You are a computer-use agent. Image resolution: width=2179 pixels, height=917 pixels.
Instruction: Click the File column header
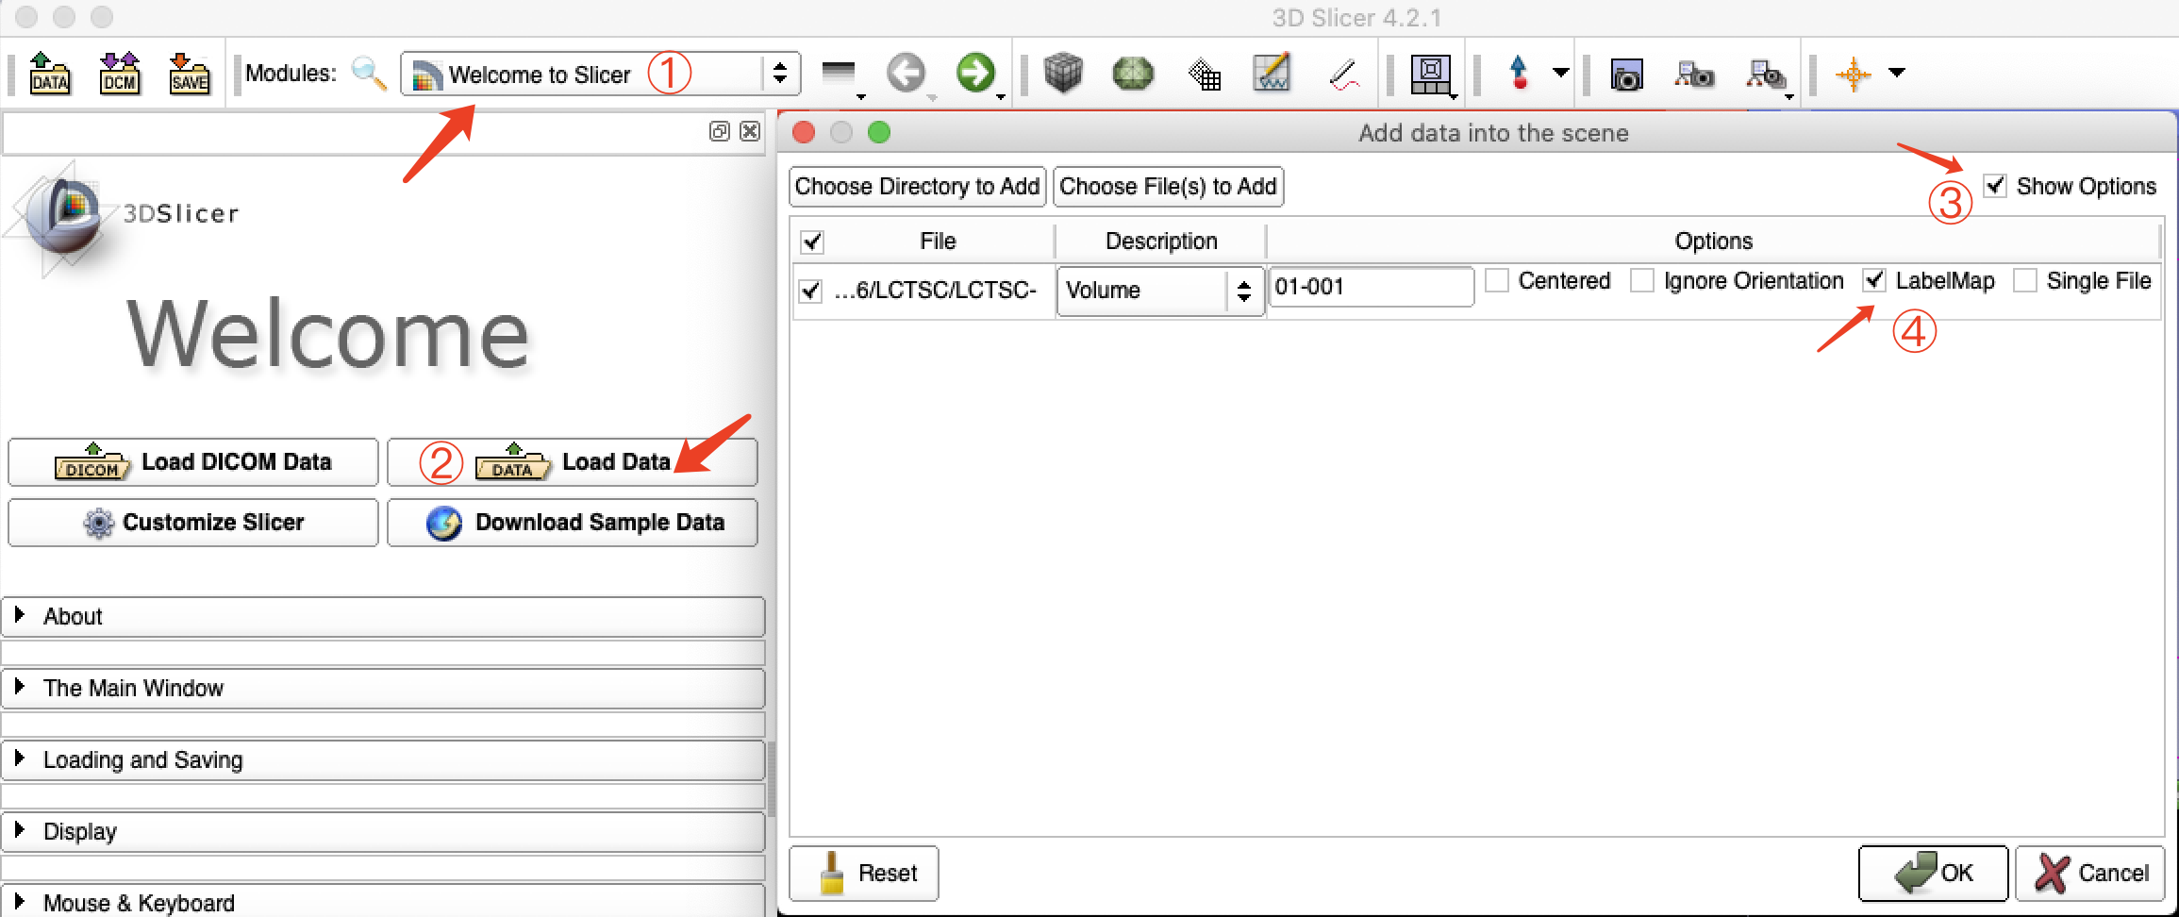(x=939, y=242)
